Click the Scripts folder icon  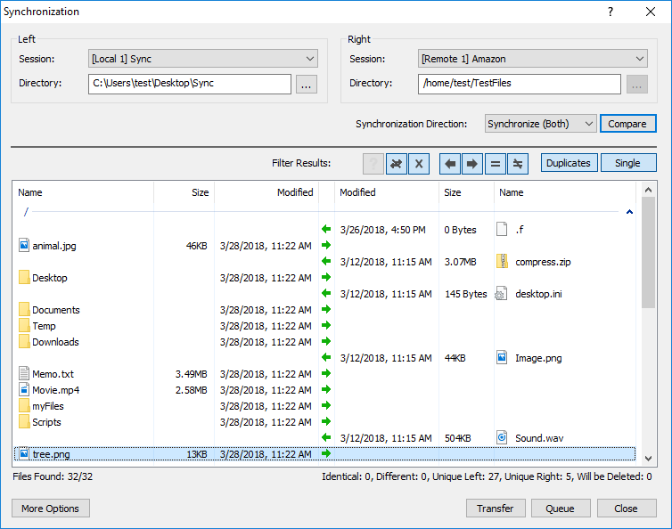(24, 421)
